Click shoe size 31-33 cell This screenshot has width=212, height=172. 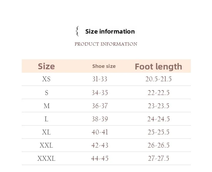[x=100, y=79]
